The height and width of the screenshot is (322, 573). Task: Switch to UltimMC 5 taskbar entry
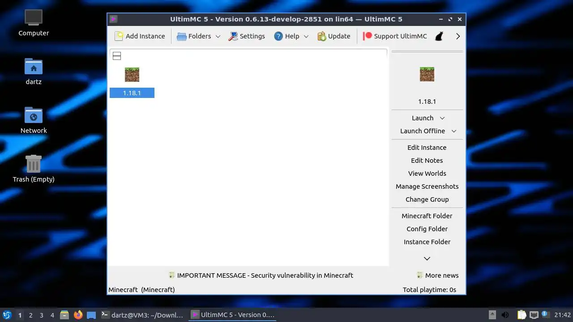coord(233,315)
